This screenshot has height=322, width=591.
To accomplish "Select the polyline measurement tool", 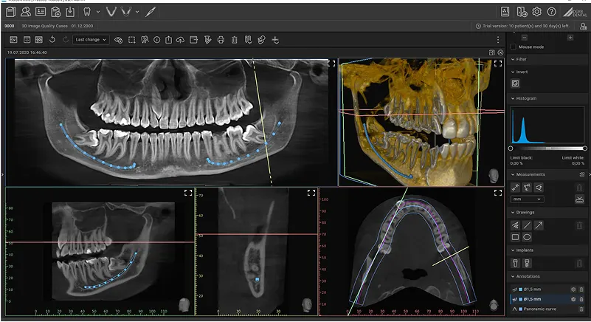I will coord(527,188).
